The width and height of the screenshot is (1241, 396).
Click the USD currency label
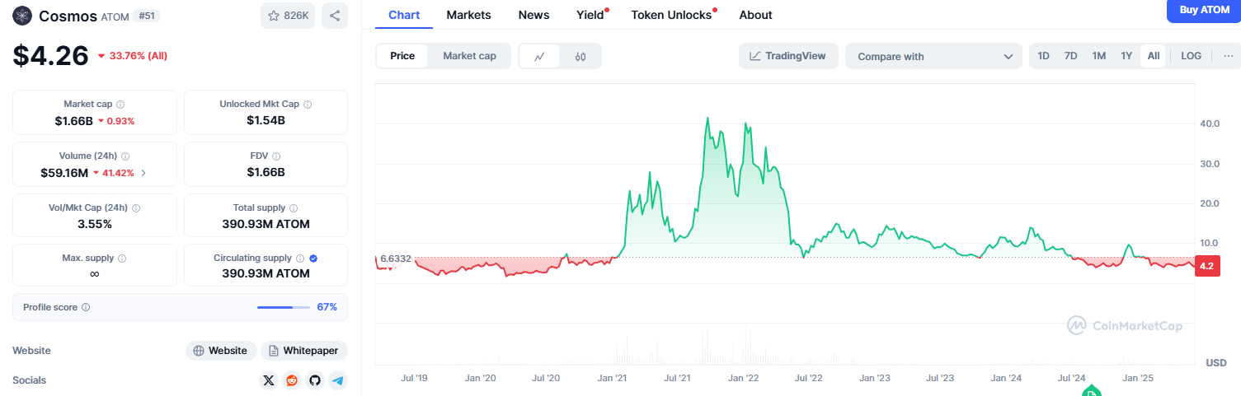point(1216,362)
